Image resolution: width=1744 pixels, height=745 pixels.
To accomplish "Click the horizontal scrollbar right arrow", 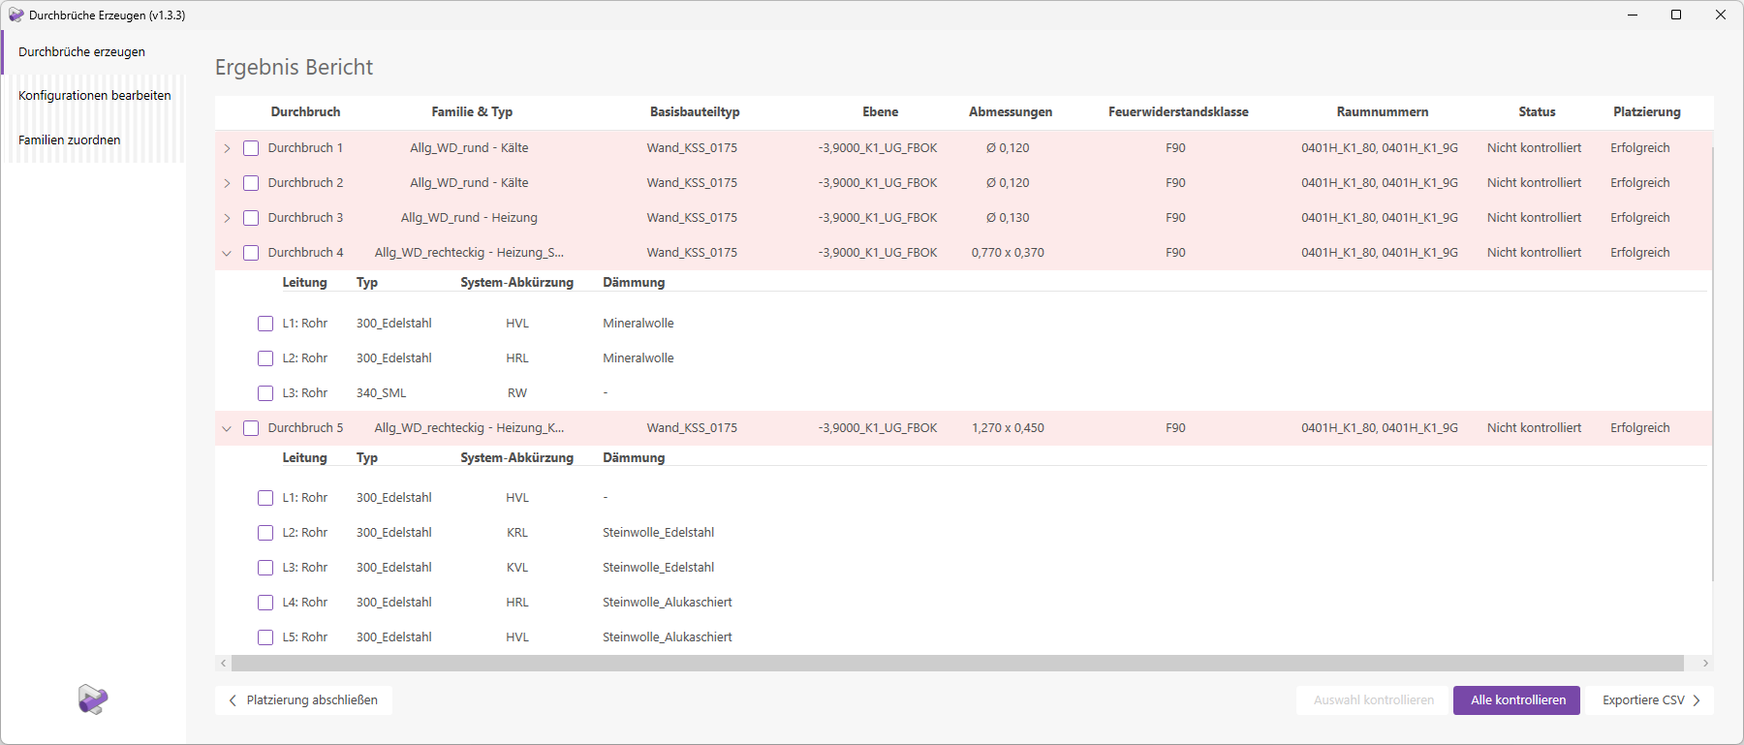I will [x=1705, y=664].
